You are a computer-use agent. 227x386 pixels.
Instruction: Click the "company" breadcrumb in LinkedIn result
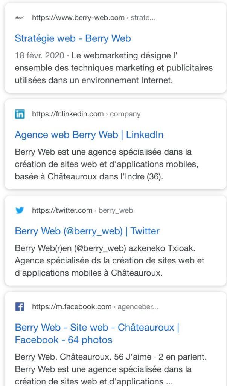pyautogui.click(x=125, y=114)
